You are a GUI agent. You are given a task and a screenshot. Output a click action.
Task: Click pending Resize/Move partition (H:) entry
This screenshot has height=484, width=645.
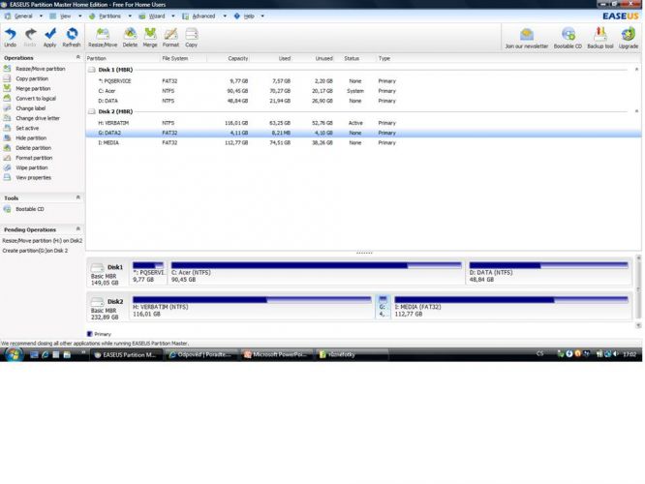(43, 241)
